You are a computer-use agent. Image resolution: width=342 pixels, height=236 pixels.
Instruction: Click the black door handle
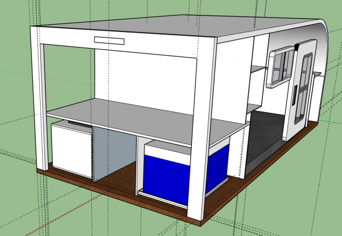294,96
